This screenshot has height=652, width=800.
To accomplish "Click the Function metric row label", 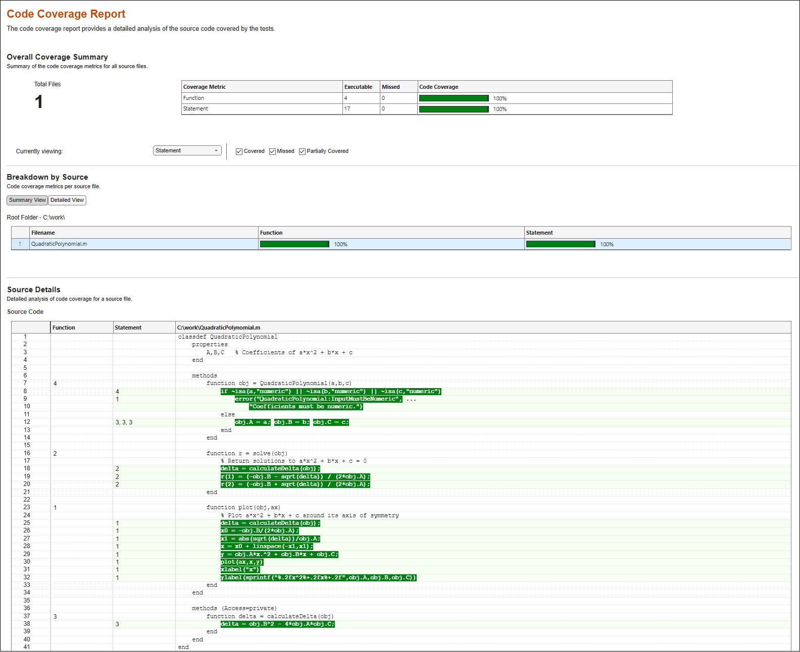I will tap(193, 98).
